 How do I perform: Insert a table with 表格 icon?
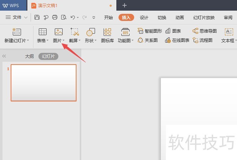[43, 32]
